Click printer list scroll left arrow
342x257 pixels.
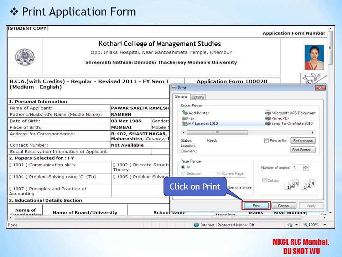[x=183, y=132]
